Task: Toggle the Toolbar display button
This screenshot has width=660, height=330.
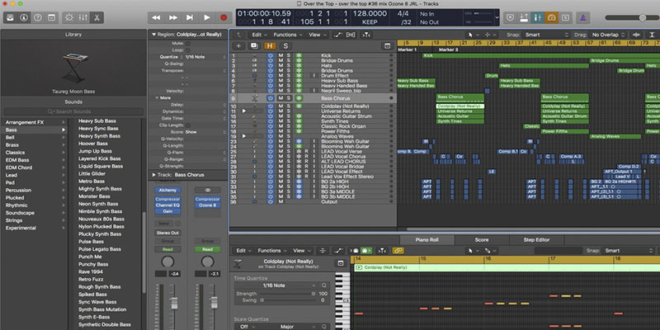Action: [x=51, y=17]
